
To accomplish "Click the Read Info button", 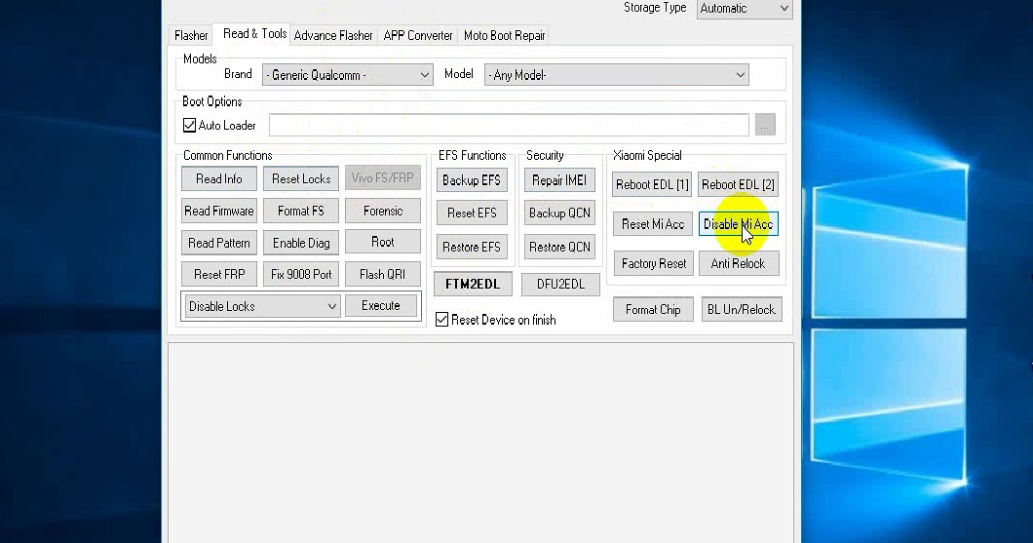I will (218, 179).
